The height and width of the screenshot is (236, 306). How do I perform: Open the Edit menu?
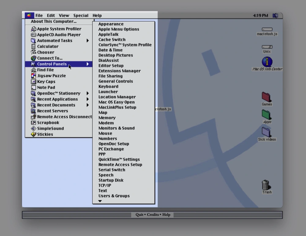click(x=51, y=15)
